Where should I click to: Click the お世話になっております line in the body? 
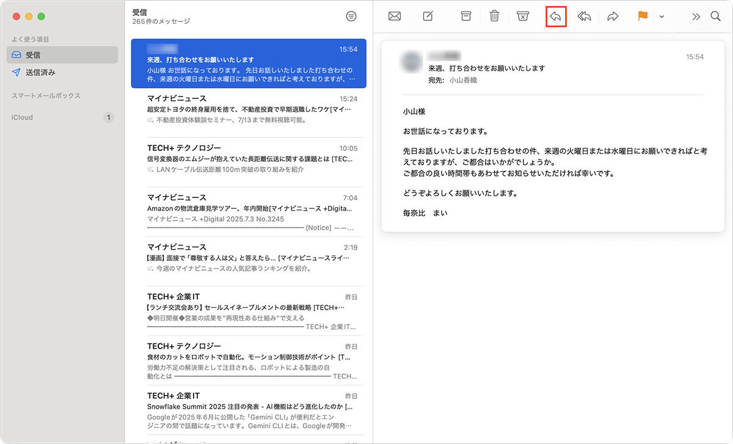pyautogui.click(x=445, y=131)
